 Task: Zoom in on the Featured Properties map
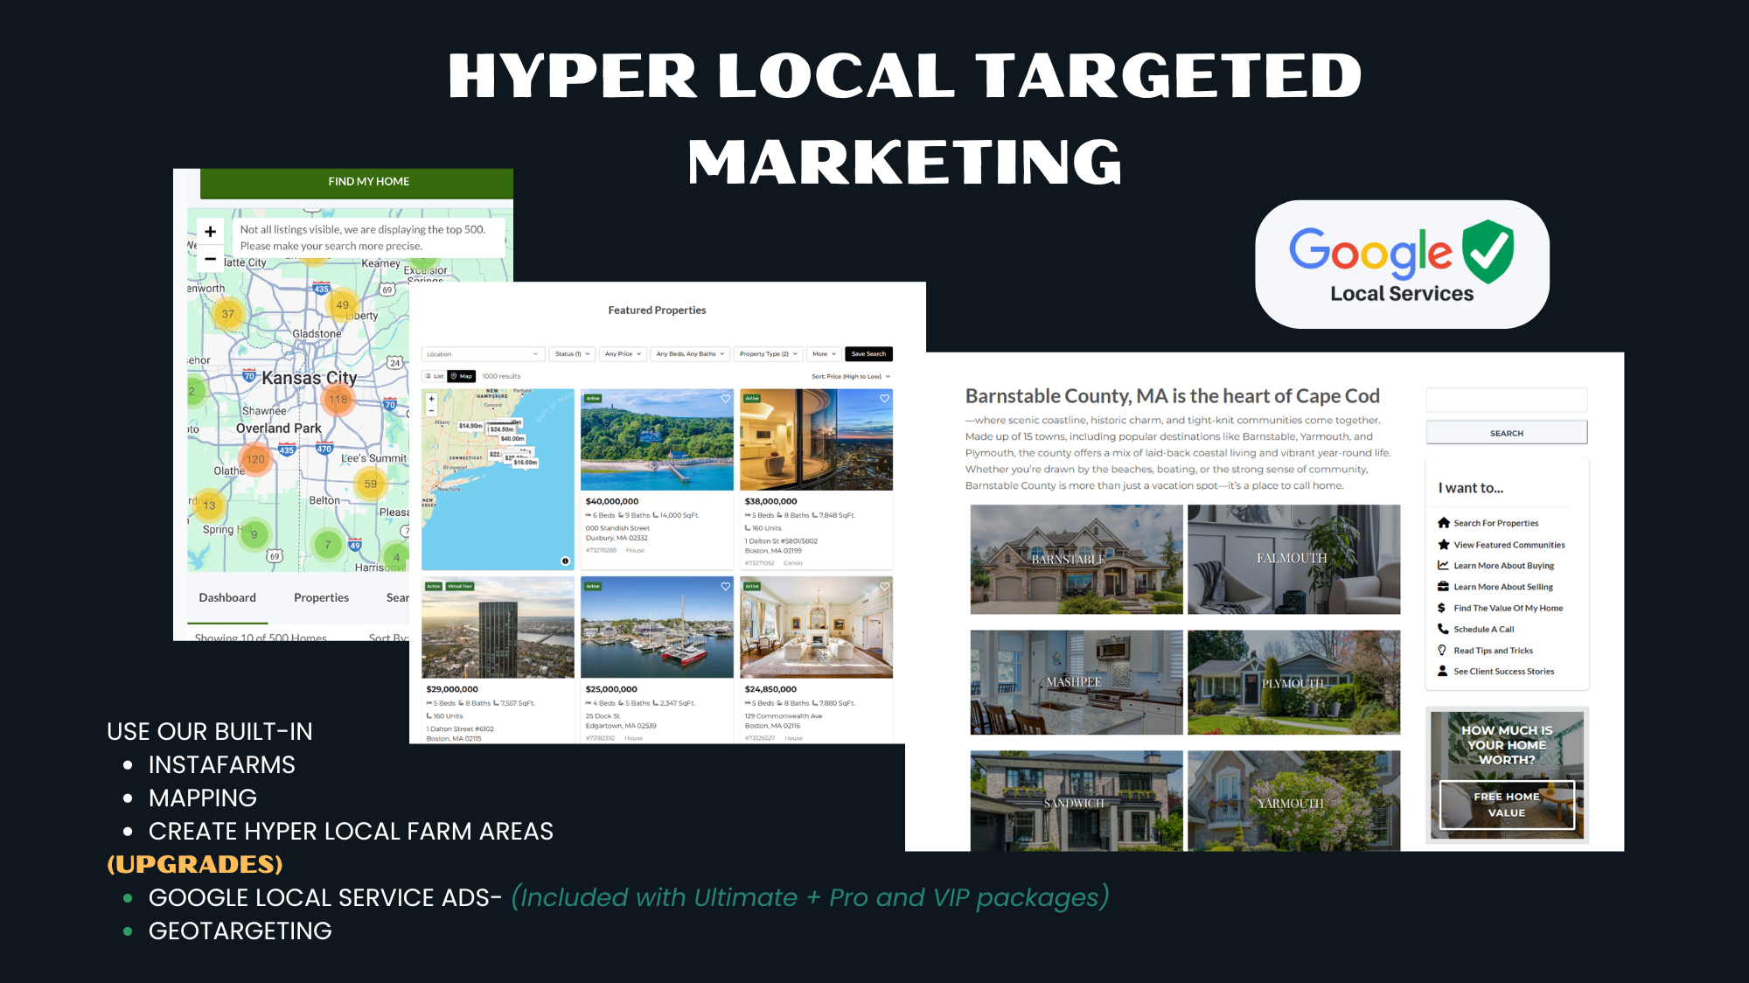(x=431, y=399)
